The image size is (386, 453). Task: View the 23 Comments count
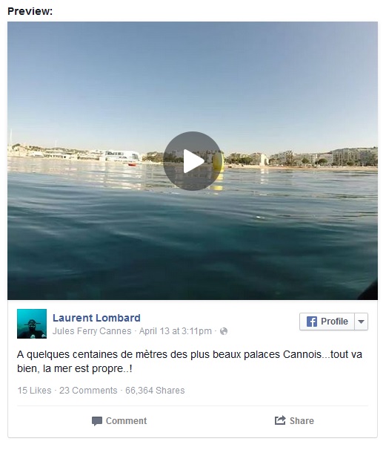coord(88,391)
